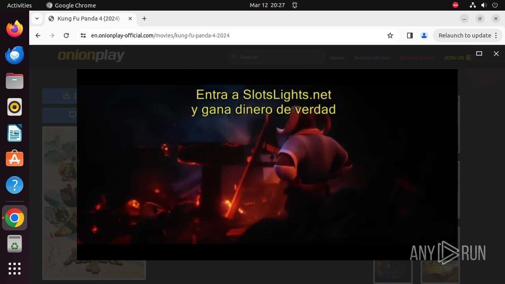View site information icon in address bar
The image size is (505, 284).
tap(83, 35)
